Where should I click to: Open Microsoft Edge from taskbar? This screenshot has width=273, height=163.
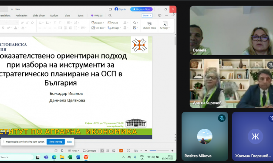54,157
